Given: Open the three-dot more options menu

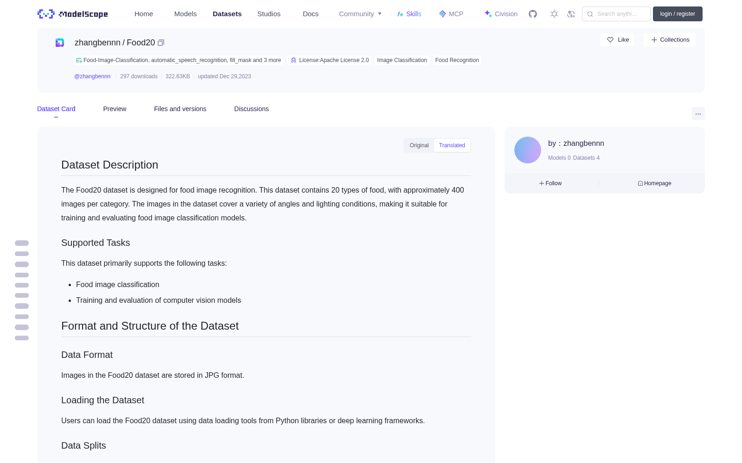Looking at the screenshot, I should pos(698,113).
